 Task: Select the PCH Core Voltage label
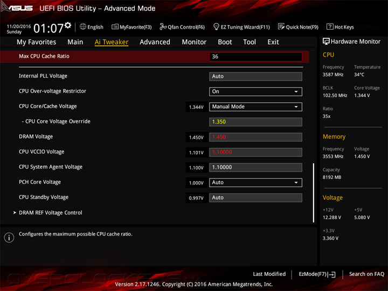(39, 182)
